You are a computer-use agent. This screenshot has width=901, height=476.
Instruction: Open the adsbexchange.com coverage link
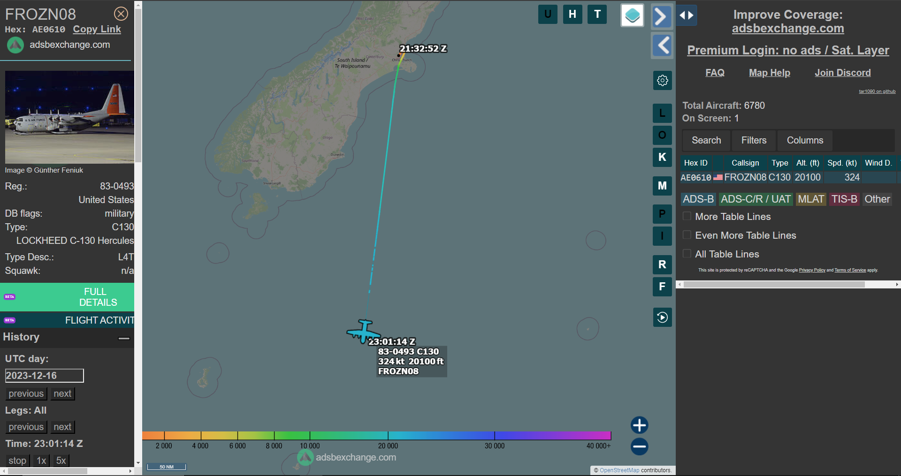[788, 29]
